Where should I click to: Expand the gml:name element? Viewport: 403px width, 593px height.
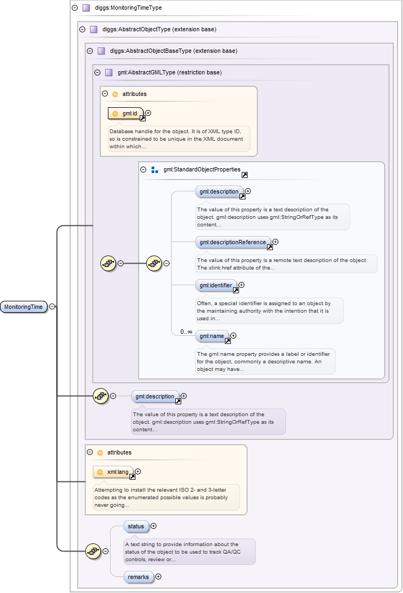pyautogui.click(x=233, y=335)
